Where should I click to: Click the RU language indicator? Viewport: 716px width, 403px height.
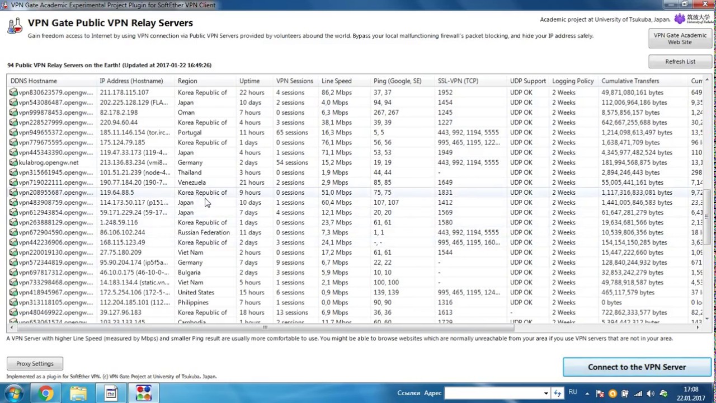(573, 392)
